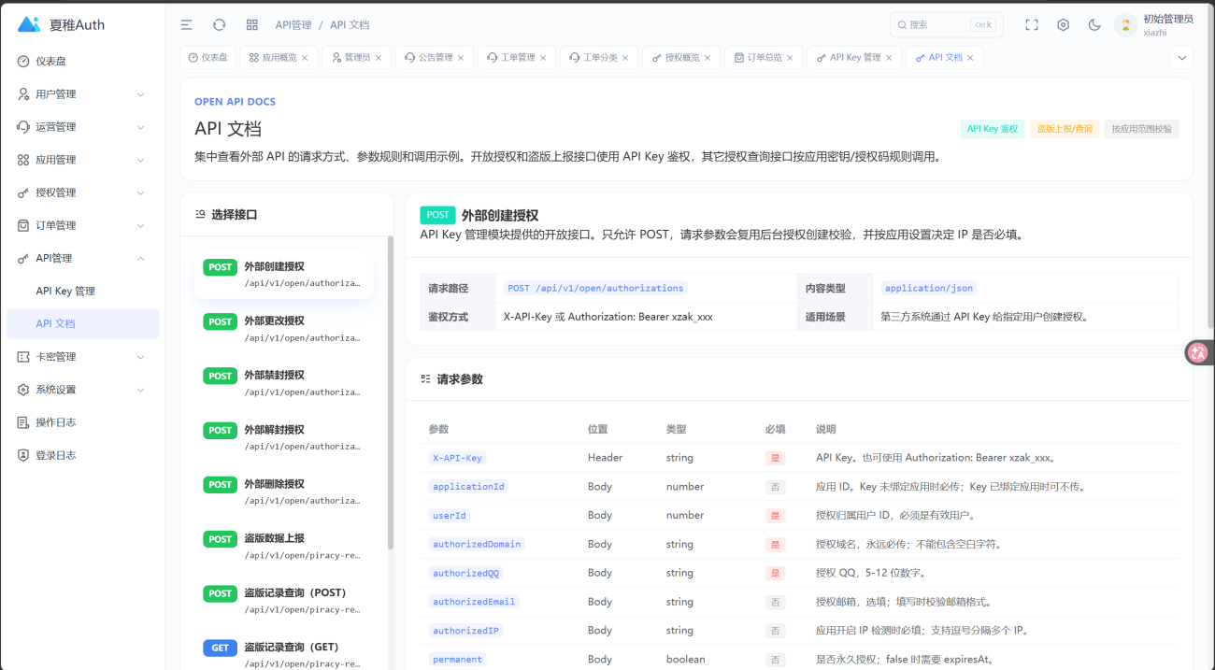Switch to the 应用概览 tab

279,58
